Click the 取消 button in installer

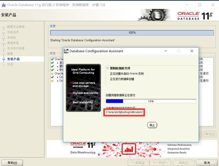click(207, 162)
